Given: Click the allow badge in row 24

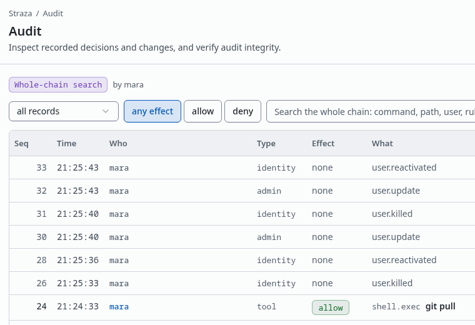Looking at the screenshot, I should [x=331, y=307].
